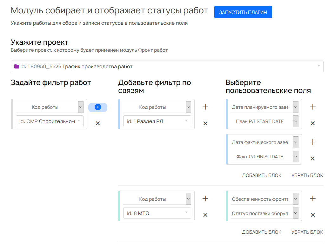This screenshot has height=248, width=334.
Task: Open Код работы dropdown above МТО
Action: coord(188,199)
